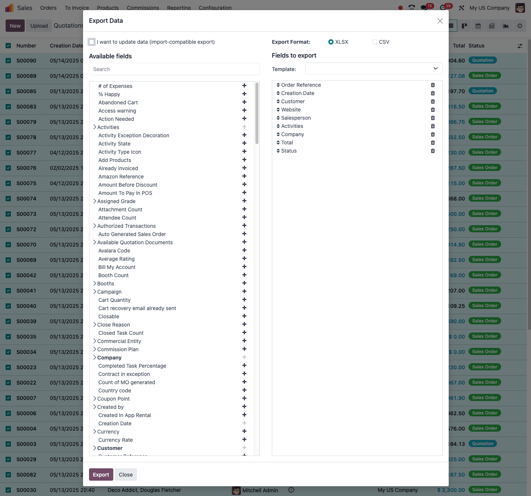Expand the Assigned Grade field
The image size is (531, 496).
(95, 201)
